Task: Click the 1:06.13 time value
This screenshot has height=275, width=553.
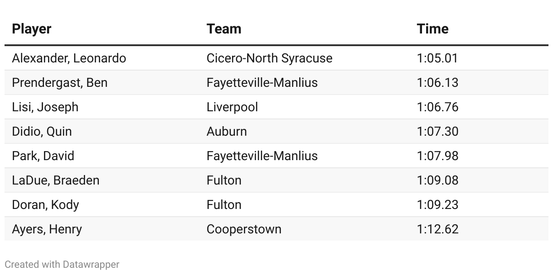Action: point(437,83)
